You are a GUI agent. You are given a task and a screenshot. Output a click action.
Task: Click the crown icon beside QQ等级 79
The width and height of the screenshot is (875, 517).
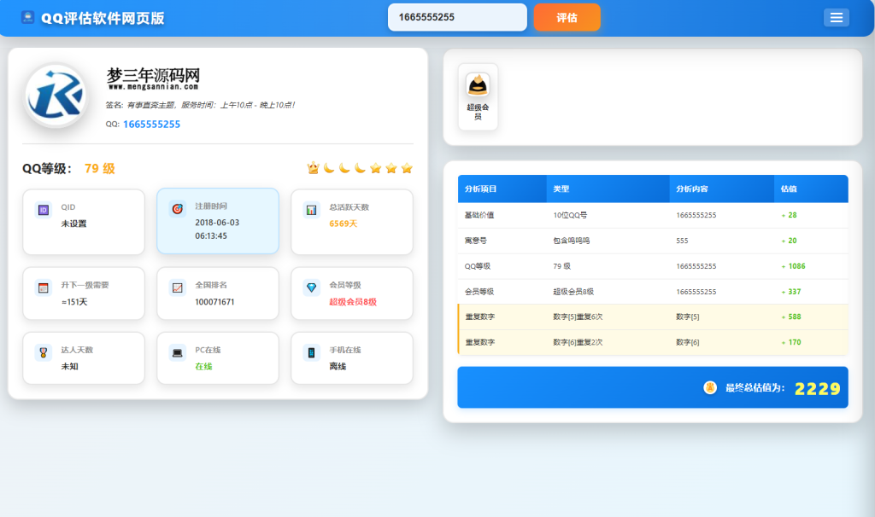point(313,168)
